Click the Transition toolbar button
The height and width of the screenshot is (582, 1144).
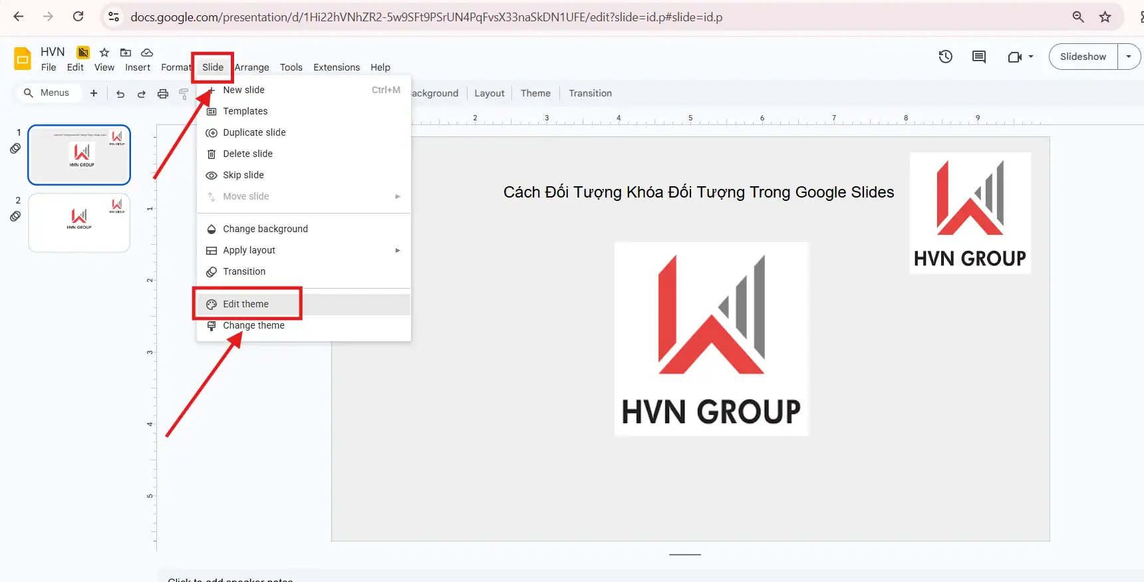coord(590,93)
